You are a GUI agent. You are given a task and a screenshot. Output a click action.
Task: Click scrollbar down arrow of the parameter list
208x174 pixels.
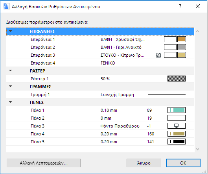coord(197,149)
